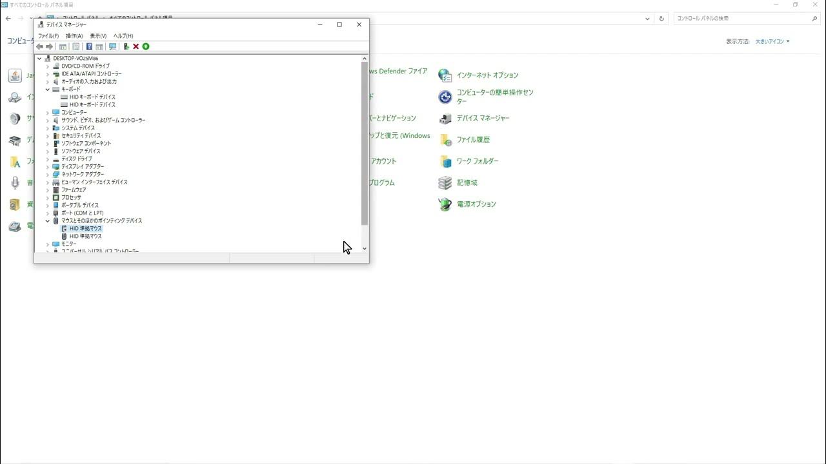Open デバイス マネージャー icon in Control Panel
This screenshot has height=464, width=826.
click(x=445, y=119)
